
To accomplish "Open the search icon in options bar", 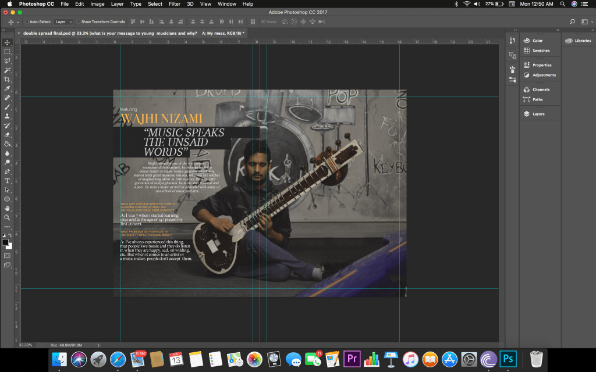I will click(x=572, y=22).
